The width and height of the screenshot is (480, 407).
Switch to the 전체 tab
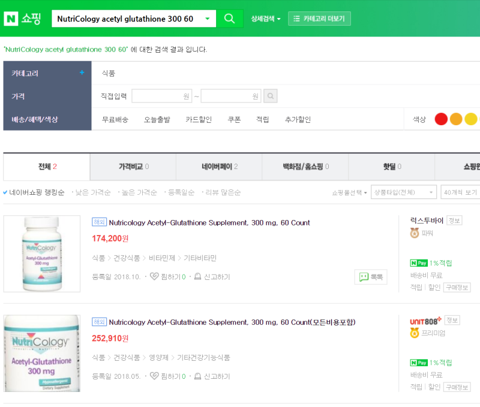[x=47, y=167]
